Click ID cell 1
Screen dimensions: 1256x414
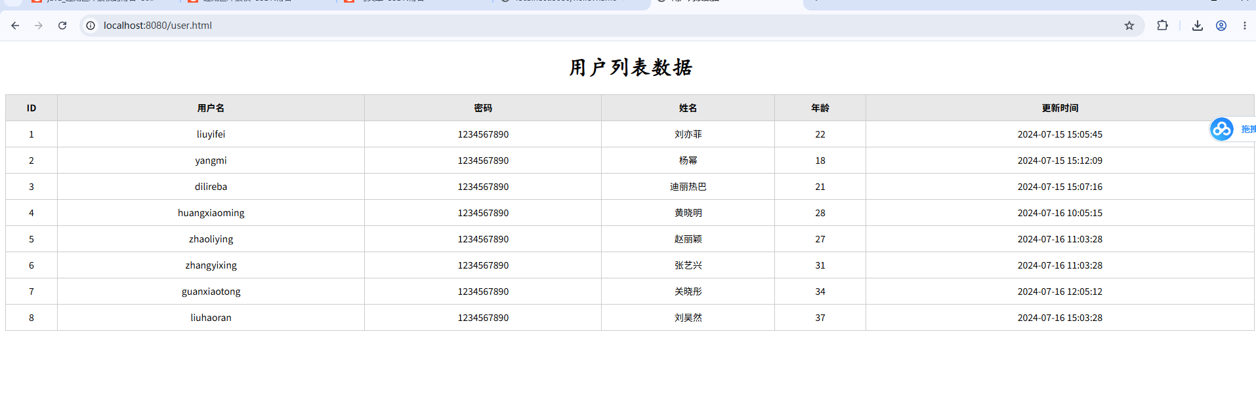coord(31,134)
